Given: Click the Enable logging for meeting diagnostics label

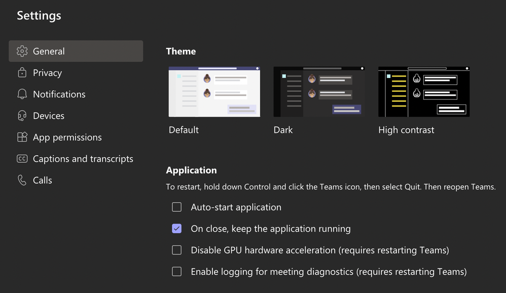Looking at the screenshot, I should (x=329, y=272).
